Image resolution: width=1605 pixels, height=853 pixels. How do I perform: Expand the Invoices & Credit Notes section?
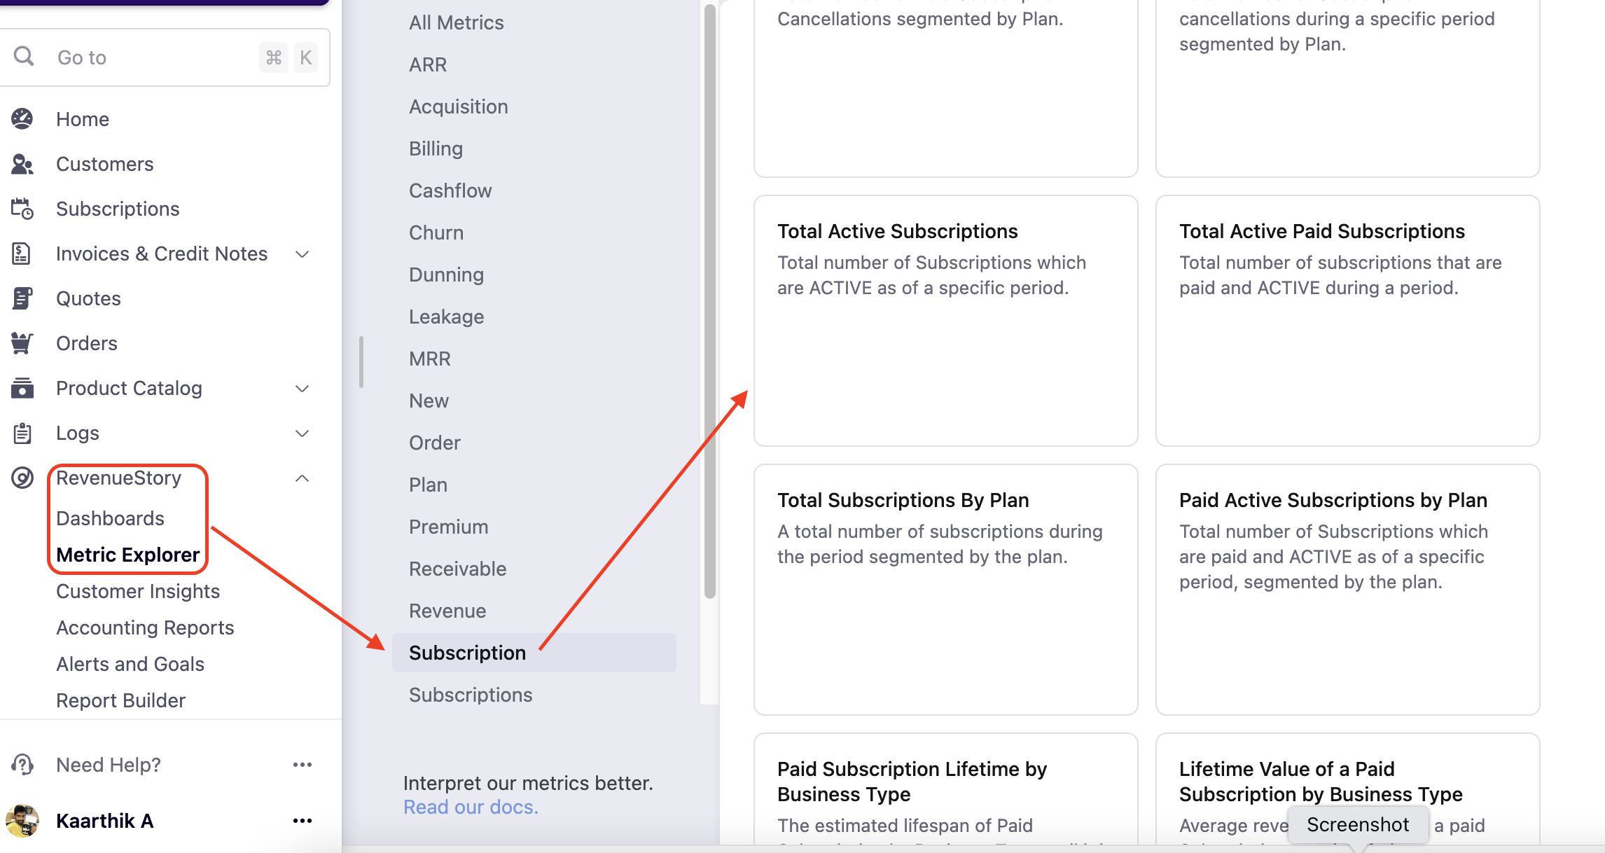point(303,254)
